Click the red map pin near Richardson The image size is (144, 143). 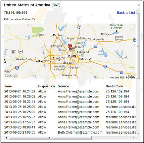pyautogui.click(x=70, y=47)
